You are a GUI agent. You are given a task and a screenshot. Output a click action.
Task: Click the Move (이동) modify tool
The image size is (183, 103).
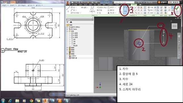pyautogui.click(x=150, y=7)
